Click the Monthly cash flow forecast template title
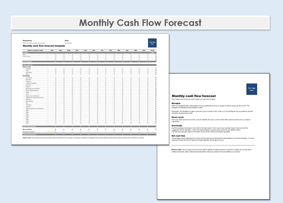283x203 pixels. [44, 46]
